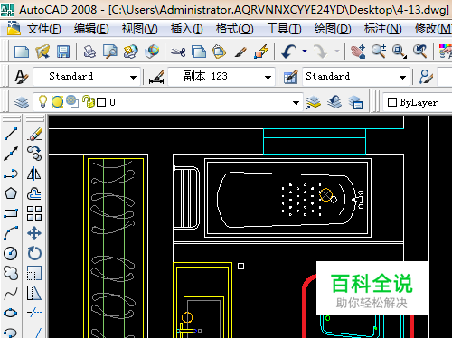Open the 文件(F) menu
The width and height of the screenshot is (452, 338).
click(43, 29)
